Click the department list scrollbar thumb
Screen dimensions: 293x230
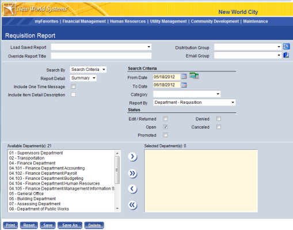(117, 170)
